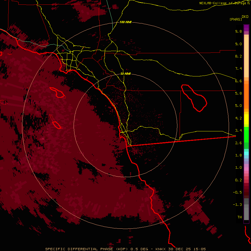Click the 30 DEC 25 date text
Viewport: 251px width, 251px height.
(x=180, y=249)
